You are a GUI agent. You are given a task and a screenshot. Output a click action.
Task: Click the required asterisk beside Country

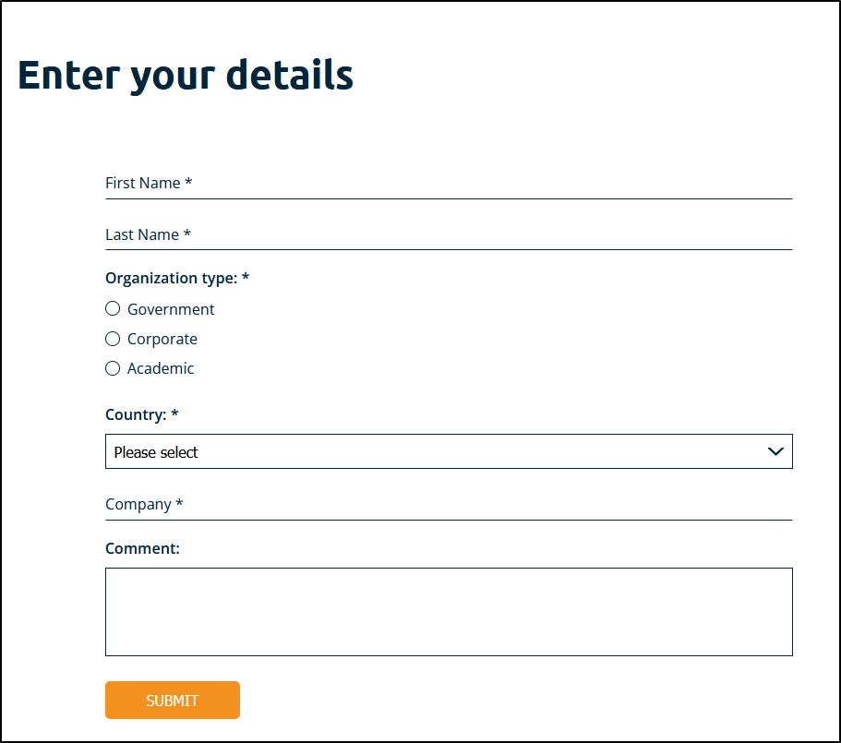coord(174,413)
